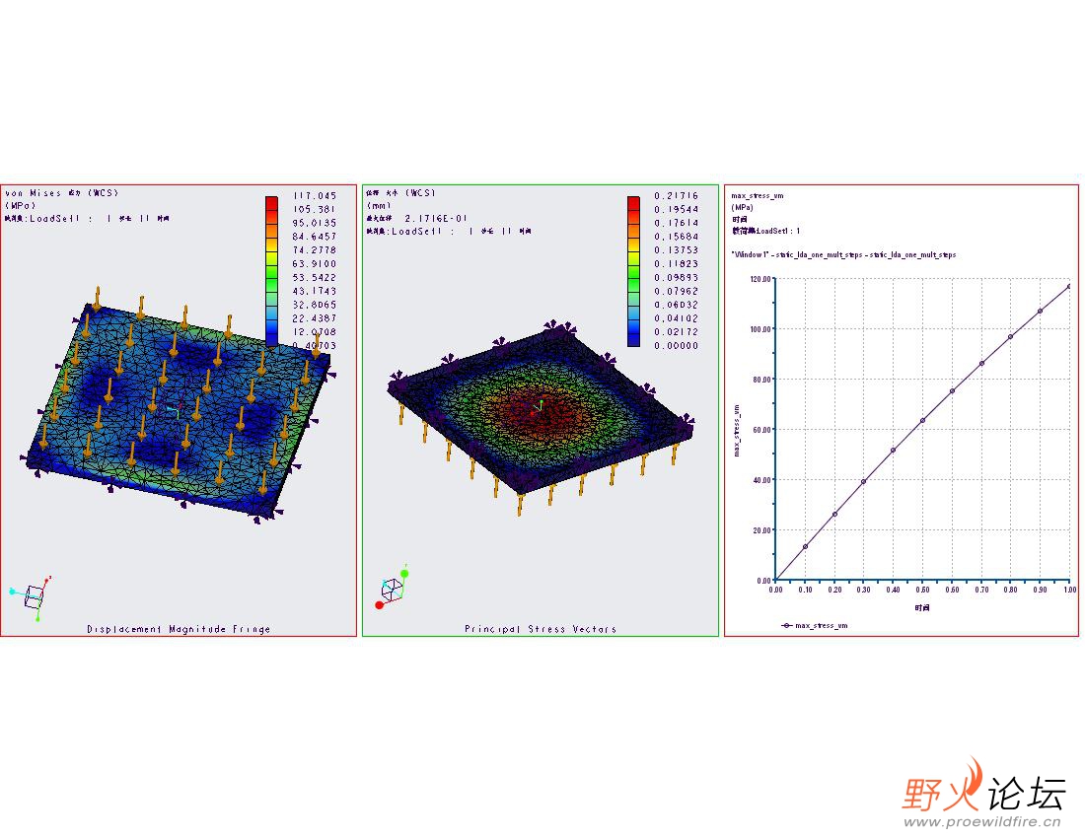Viewport: 1085px width, 838px height.
Task: Select legend value 32.8065
Action: pos(315,305)
